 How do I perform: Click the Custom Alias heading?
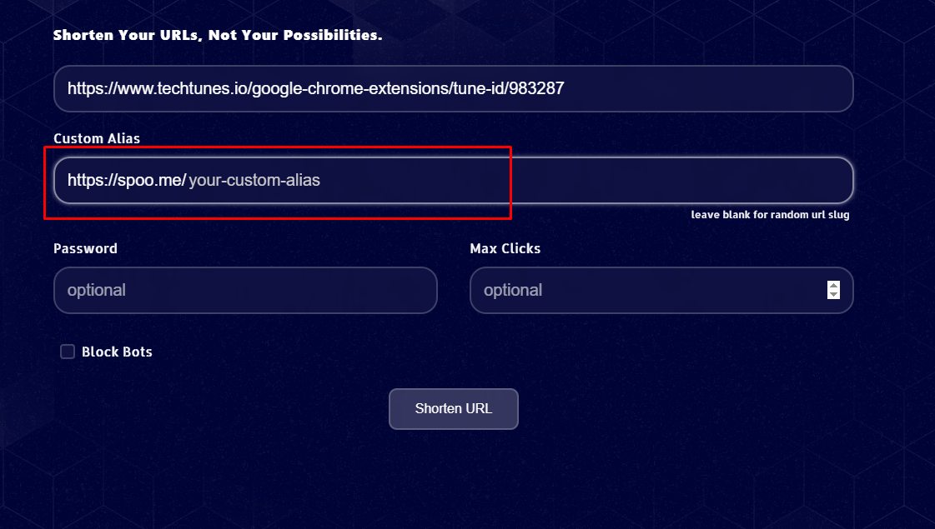[x=96, y=138]
